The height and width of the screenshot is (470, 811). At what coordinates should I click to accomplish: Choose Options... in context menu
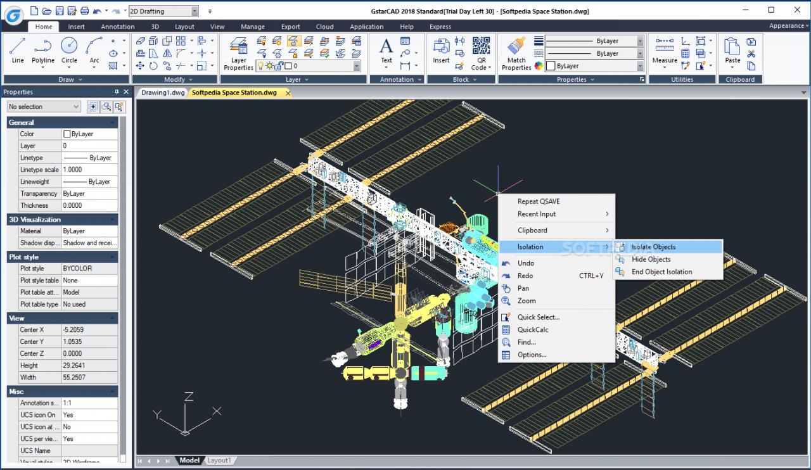click(556, 355)
